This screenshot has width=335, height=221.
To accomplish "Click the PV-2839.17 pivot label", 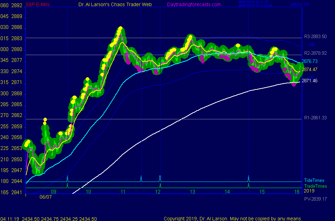I will point(315,199).
